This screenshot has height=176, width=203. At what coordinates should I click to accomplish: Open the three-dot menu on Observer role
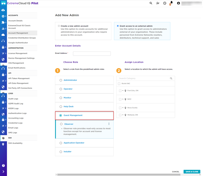(x=109, y=124)
